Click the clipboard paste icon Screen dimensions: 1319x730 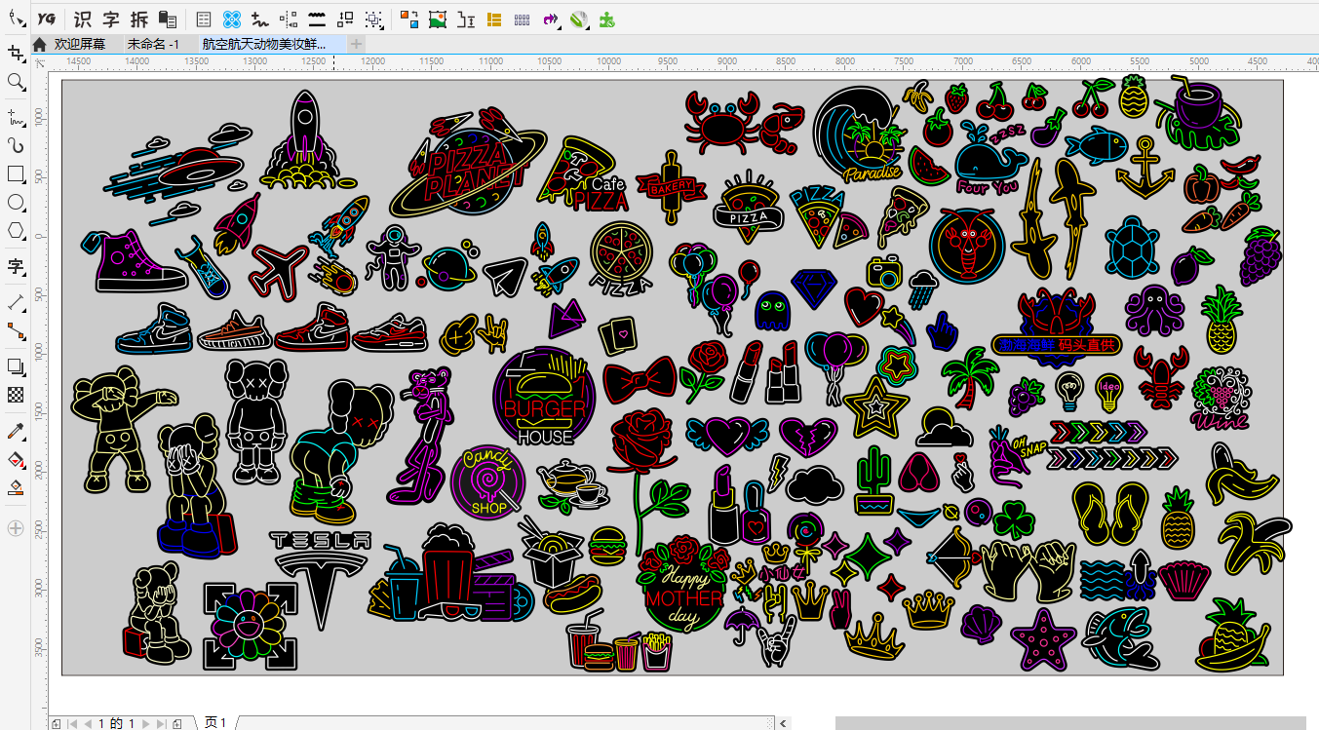click(x=168, y=19)
